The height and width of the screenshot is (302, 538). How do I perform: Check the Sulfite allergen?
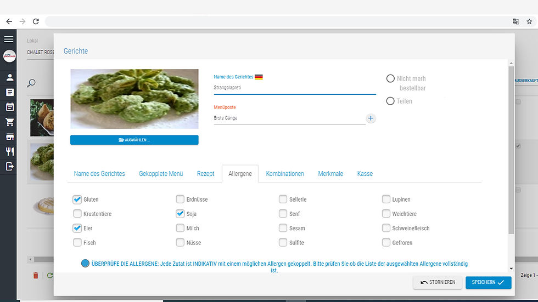click(283, 242)
